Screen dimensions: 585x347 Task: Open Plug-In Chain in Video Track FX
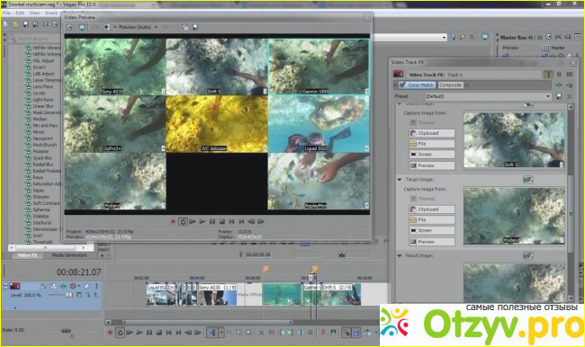click(x=559, y=85)
